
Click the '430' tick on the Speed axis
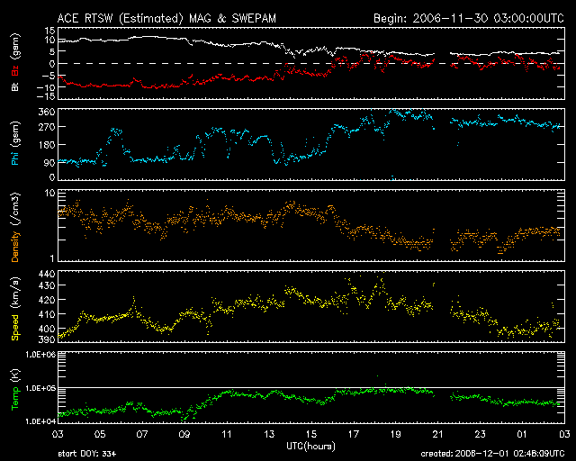[47, 285]
